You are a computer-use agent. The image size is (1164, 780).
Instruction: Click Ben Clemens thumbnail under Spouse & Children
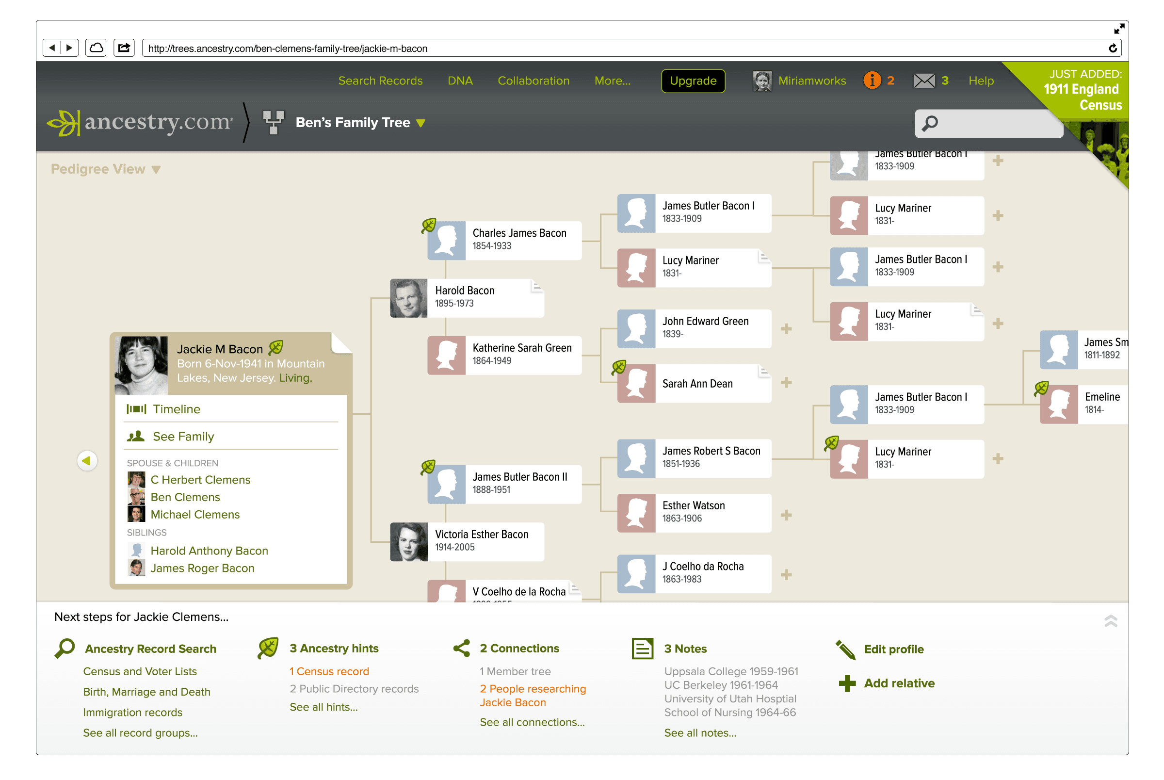coord(136,497)
